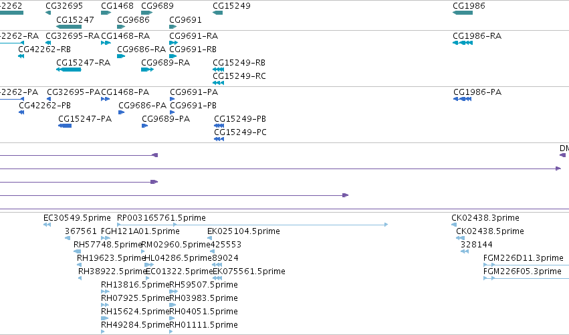Viewport: 569px width, 335px height.
Task: Select EST EC01322.5prime
Action: tap(179, 271)
